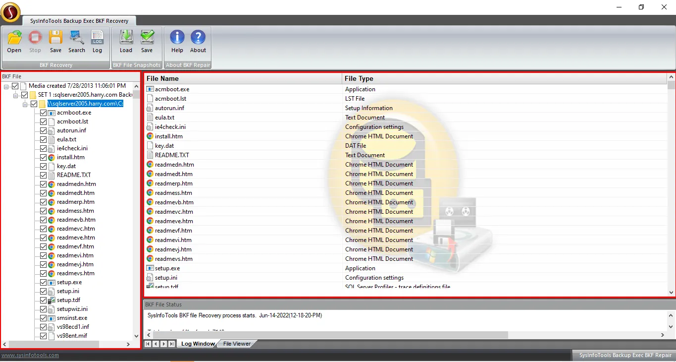Click the right arrow of log window scrollbar
Screen dimensions: 676x362
pyautogui.click(x=663, y=335)
